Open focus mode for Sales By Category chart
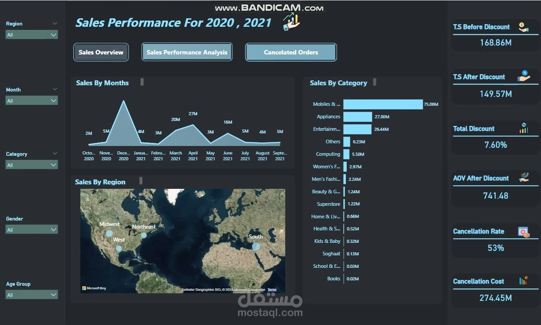541x325 pixels. [x=375, y=82]
